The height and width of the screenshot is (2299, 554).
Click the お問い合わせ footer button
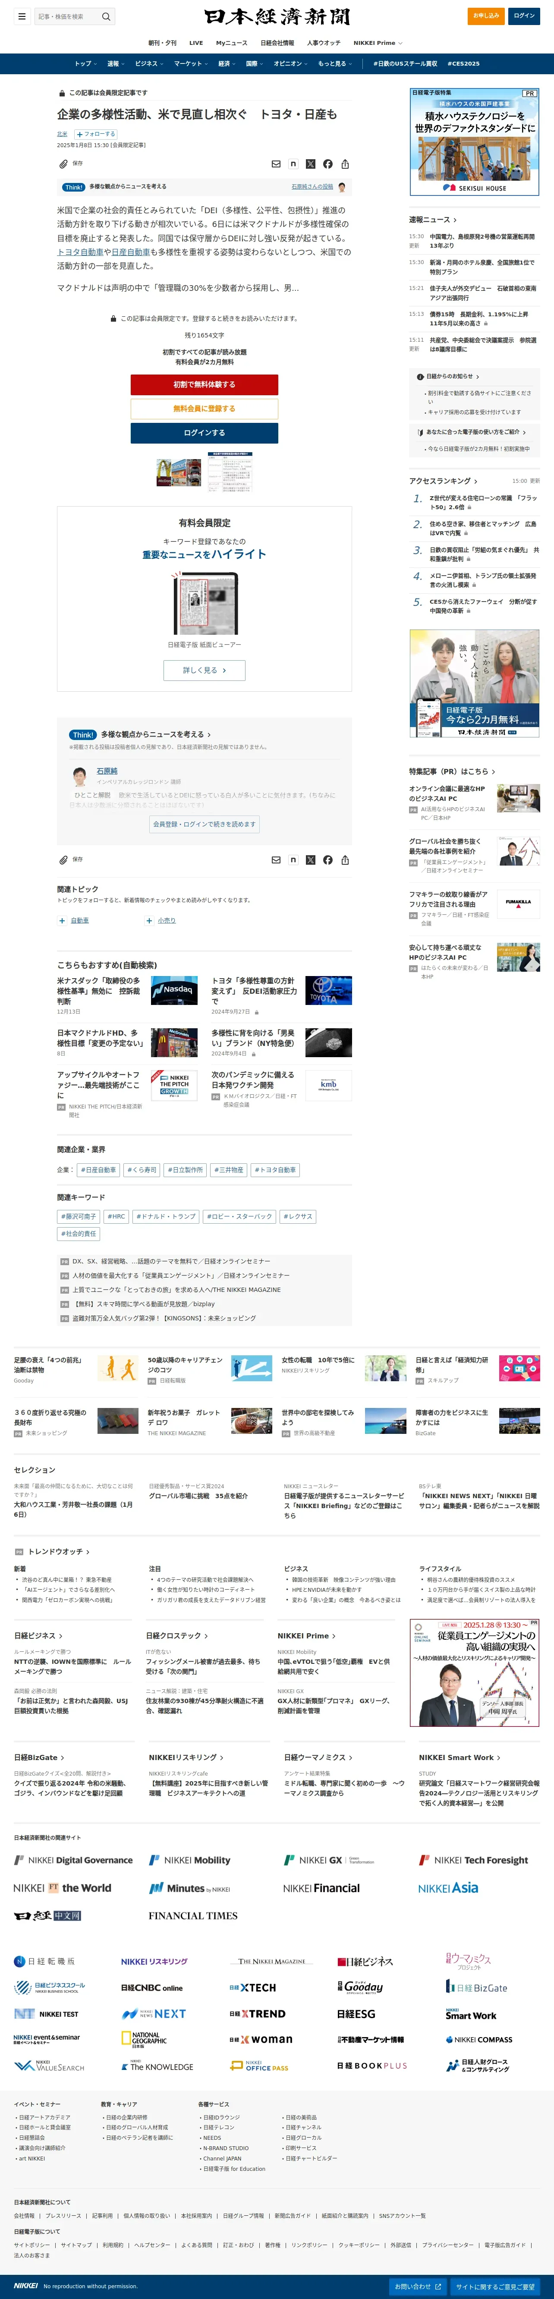click(x=419, y=2286)
